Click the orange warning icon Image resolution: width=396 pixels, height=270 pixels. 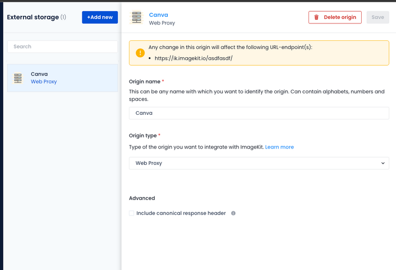(x=140, y=53)
